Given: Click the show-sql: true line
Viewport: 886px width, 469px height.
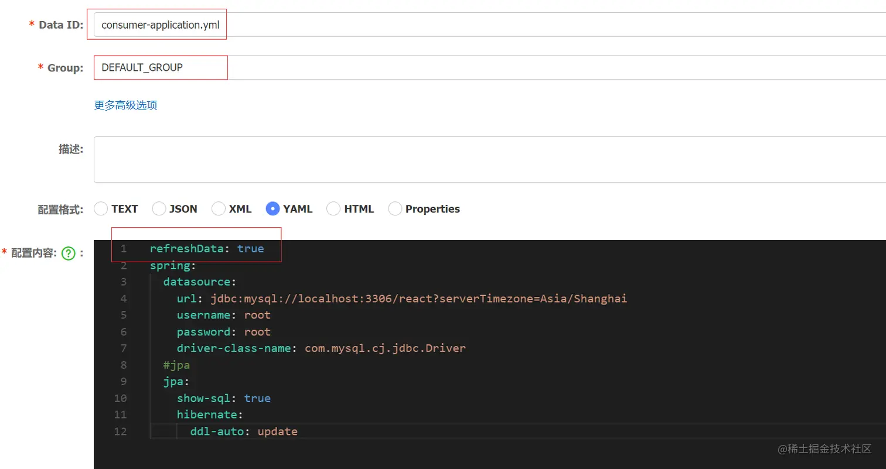Looking at the screenshot, I should 224,398.
